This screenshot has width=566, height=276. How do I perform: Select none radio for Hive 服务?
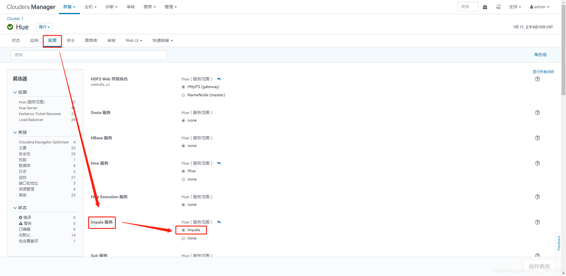pyautogui.click(x=183, y=179)
